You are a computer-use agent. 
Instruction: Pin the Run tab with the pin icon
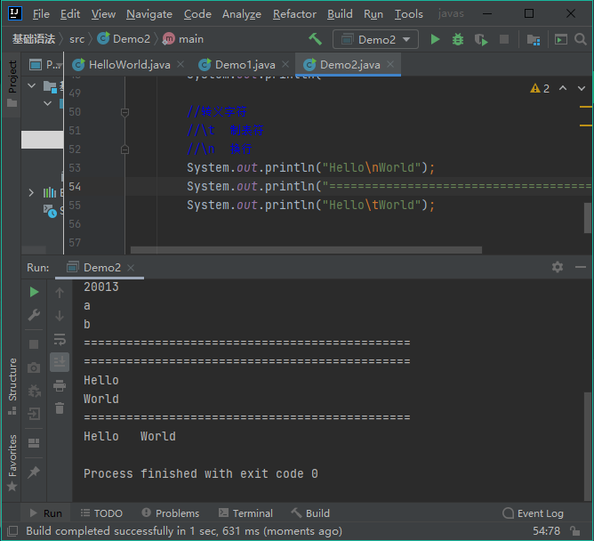tap(34, 472)
